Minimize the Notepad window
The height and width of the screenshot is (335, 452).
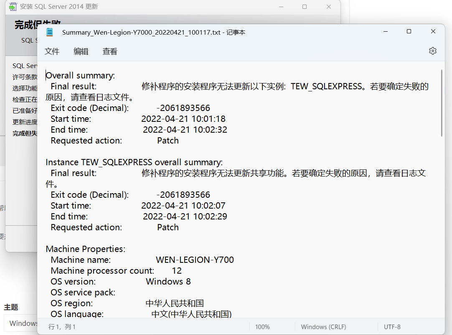pyautogui.click(x=386, y=31)
